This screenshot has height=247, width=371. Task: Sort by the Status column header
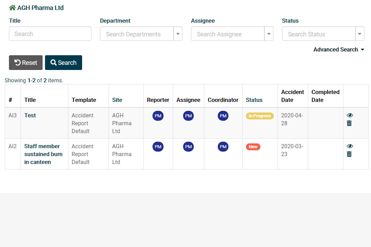tap(254, 100)
